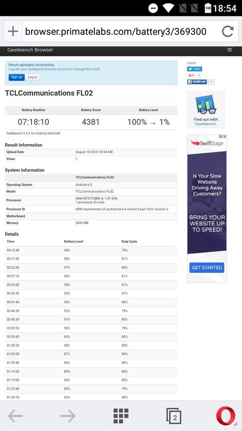Click the ad close X icon
The width and height of the screenshot is (242, 431).
225,136
